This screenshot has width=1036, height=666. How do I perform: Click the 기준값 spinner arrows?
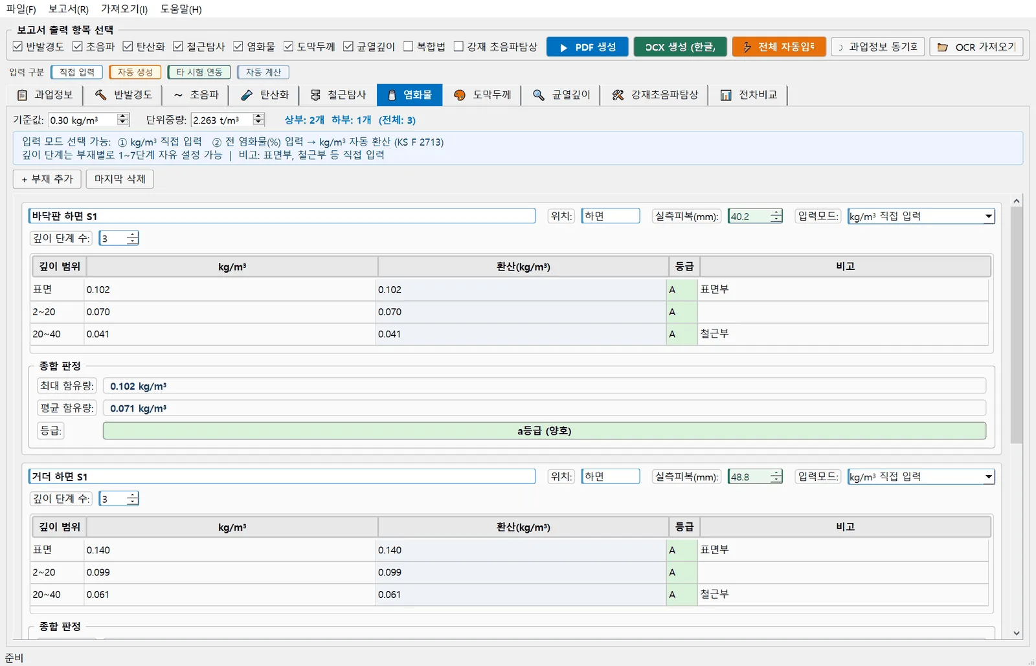tap(123, 120)
